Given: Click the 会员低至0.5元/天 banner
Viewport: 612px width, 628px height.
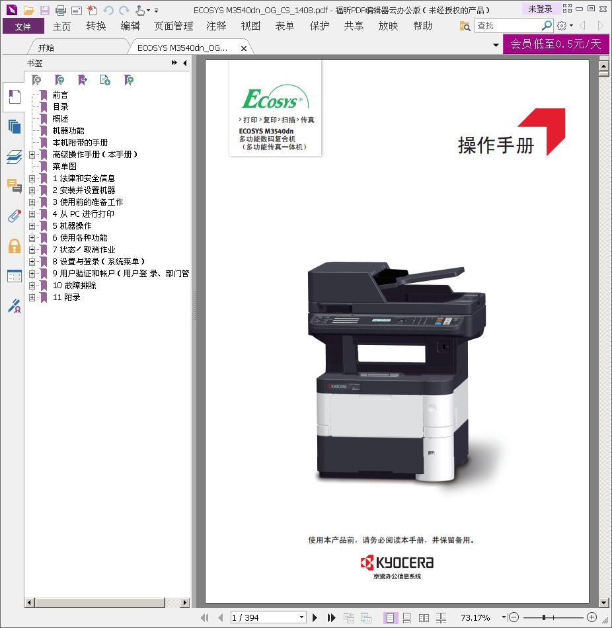Looking at the screenshot, I should 556,44.
